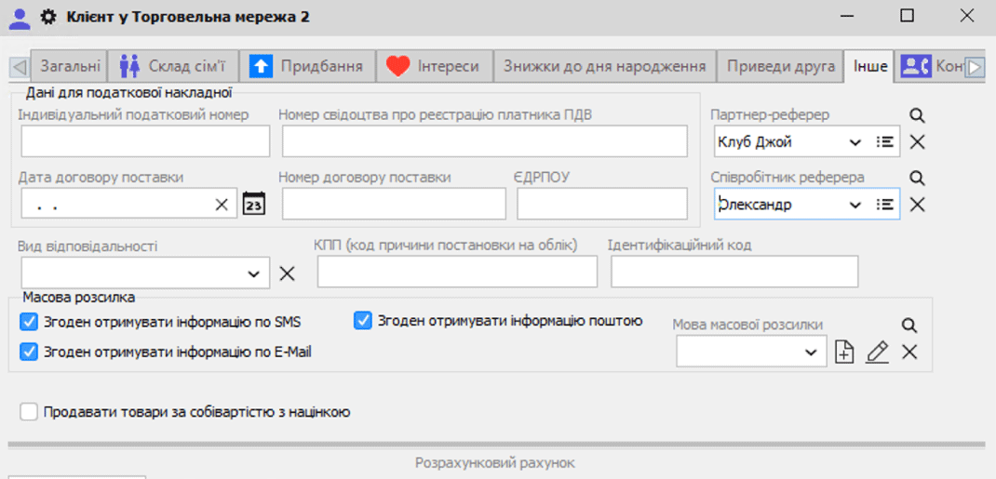Toggle Згоден отримувати інформацію по E-Mail

(30, 352)
